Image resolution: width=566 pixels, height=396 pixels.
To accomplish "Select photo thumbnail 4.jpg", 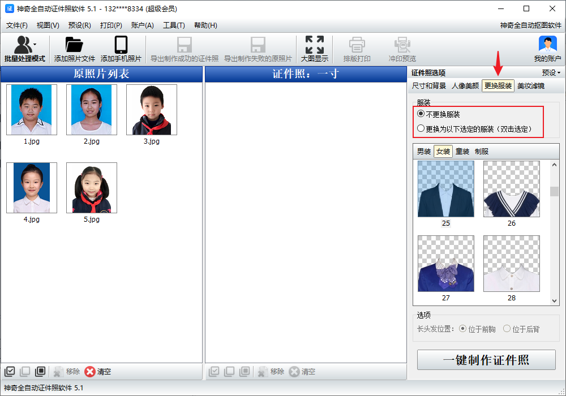I will (32, 188).
